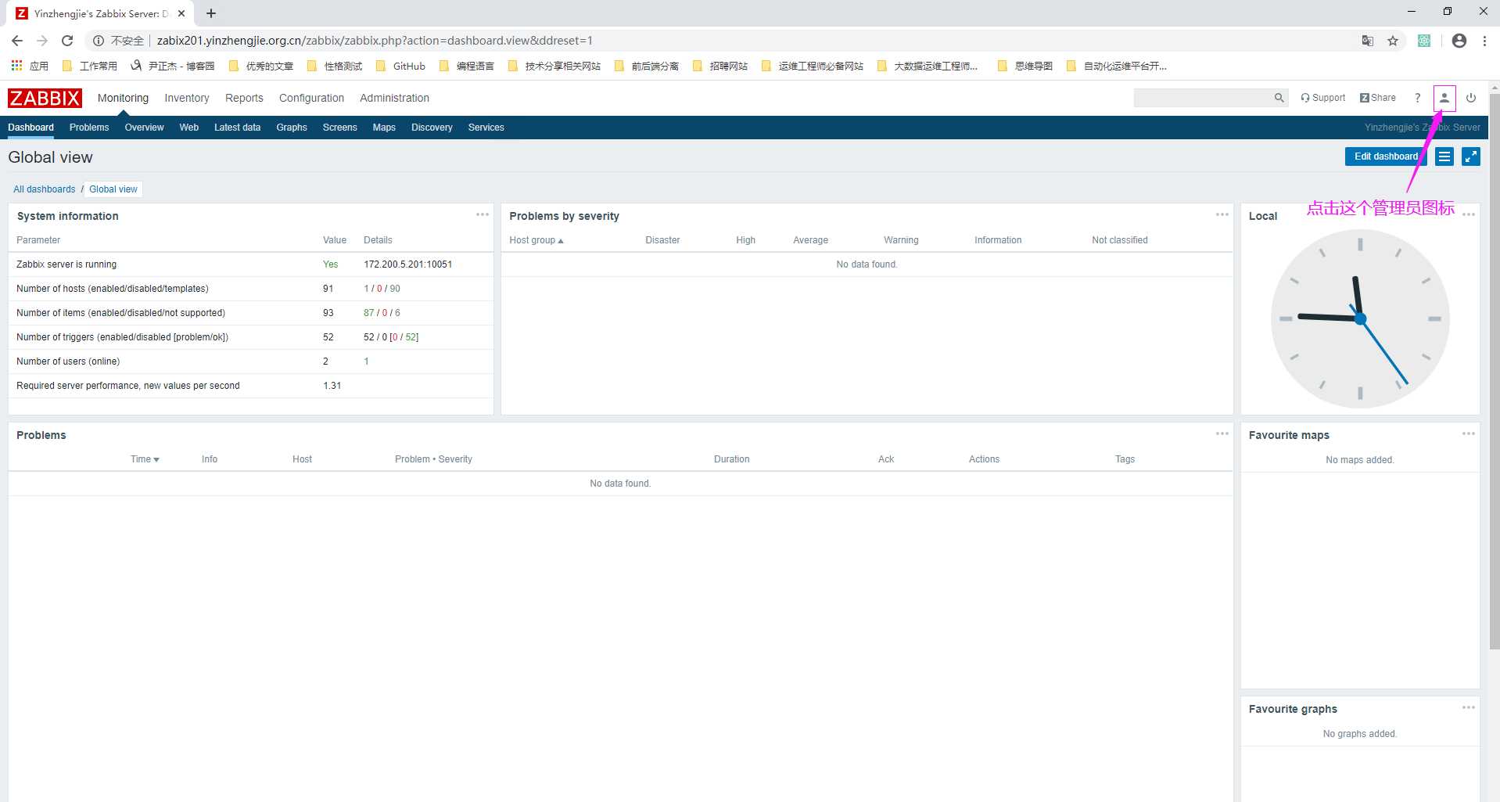Click the site security info icon
This screenshot has height=802, width=1500.
[x=99, y=41]
